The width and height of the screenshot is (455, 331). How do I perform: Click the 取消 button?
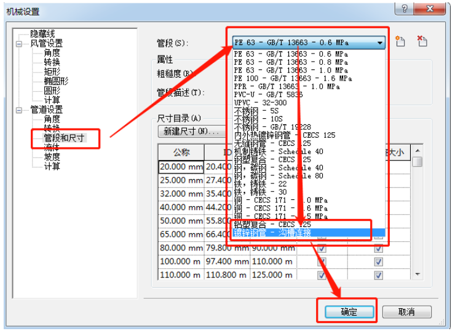coord(406,312)
